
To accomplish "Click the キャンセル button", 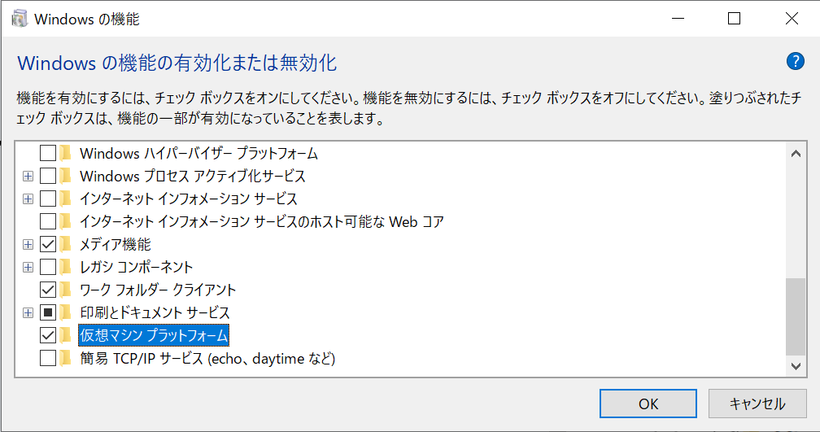I will 757,404.
